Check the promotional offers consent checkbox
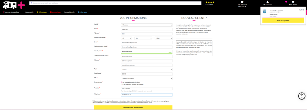 93,101
